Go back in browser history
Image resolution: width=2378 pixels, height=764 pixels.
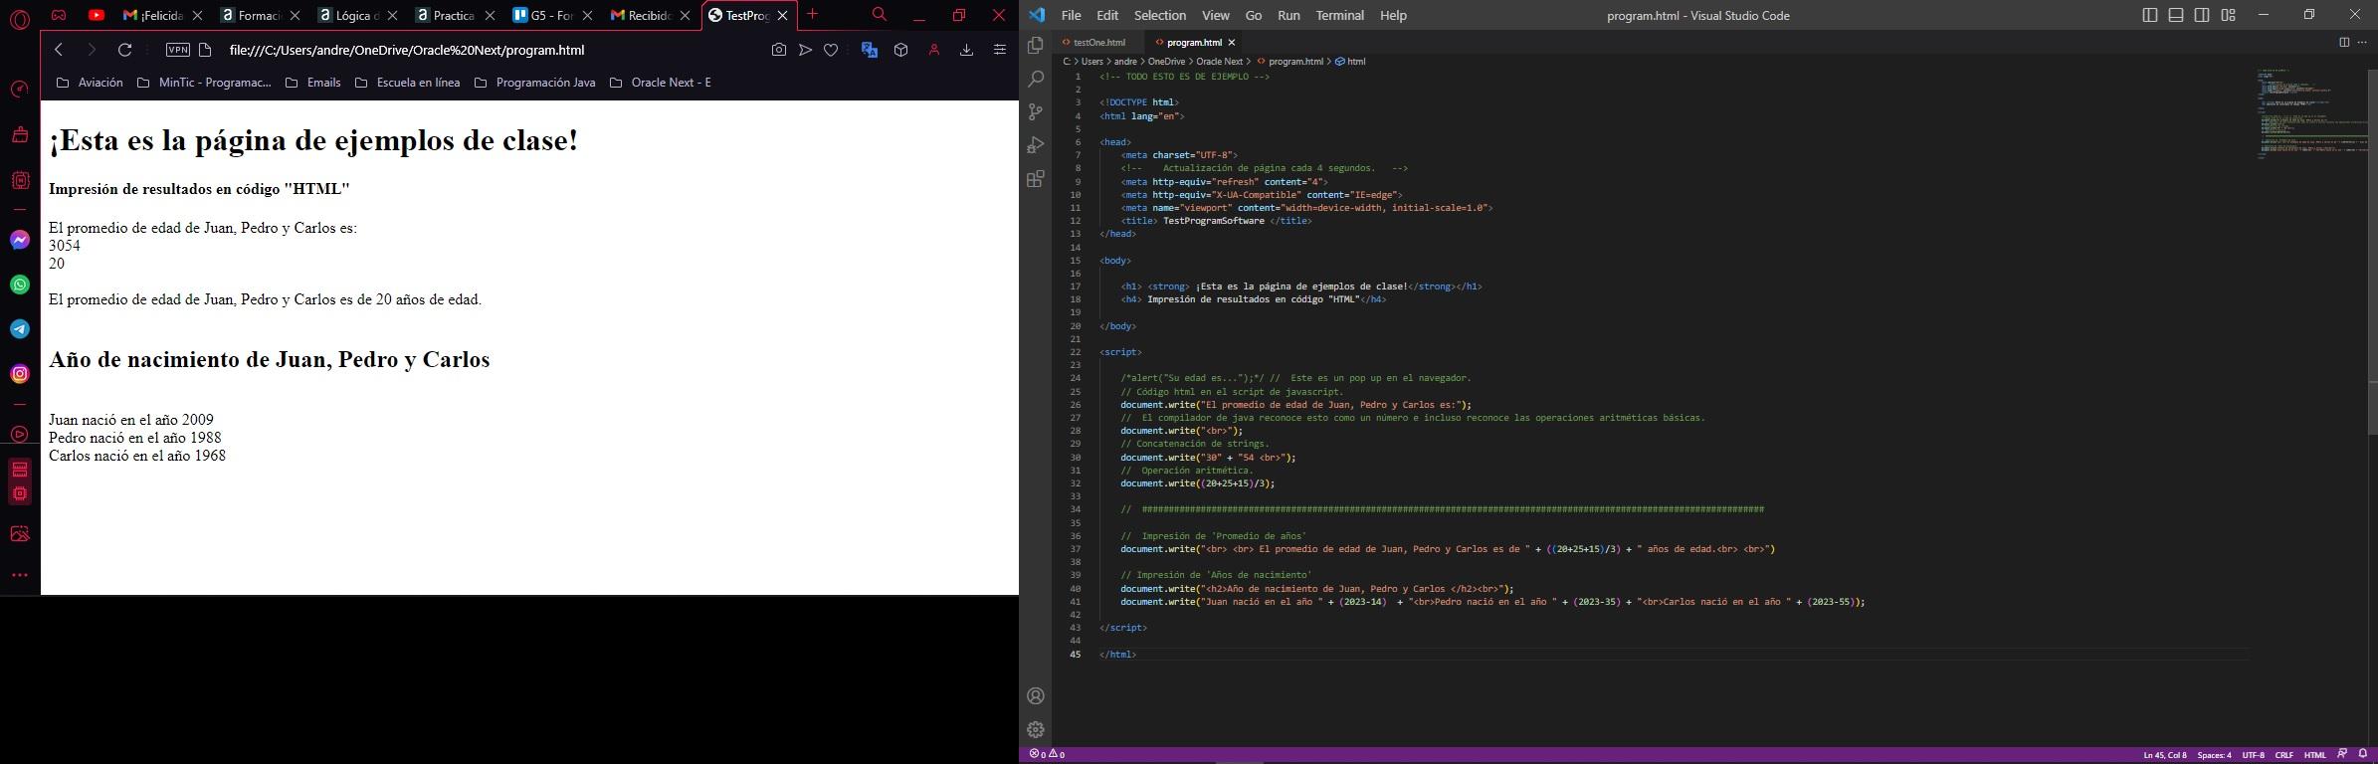point(59,50)
